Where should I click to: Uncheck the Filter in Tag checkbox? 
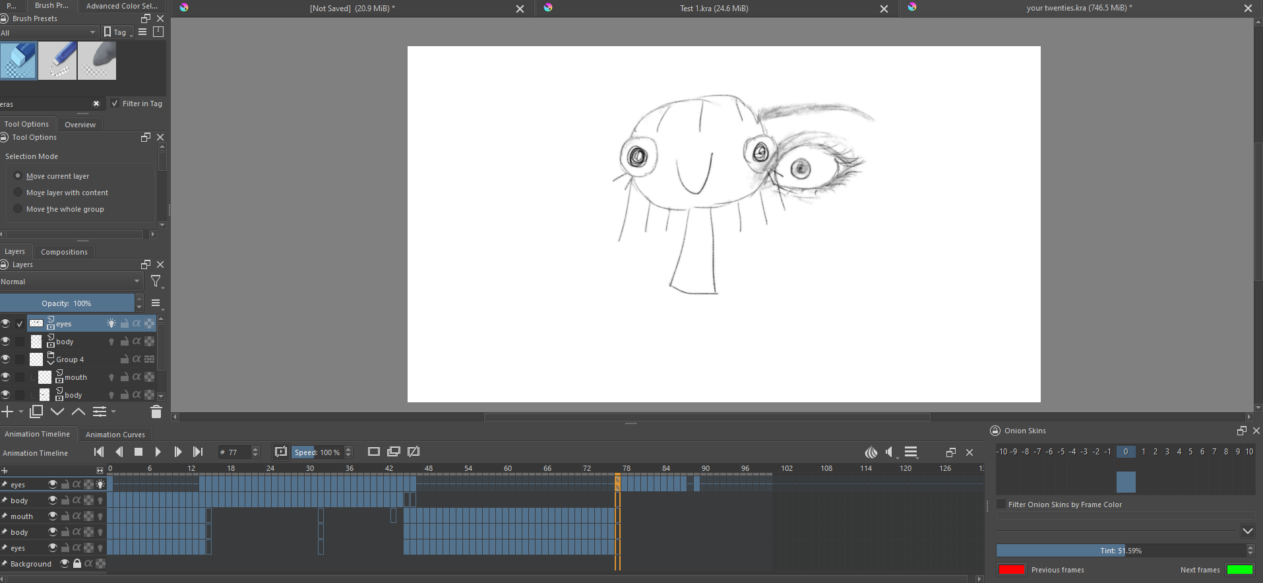115,104
